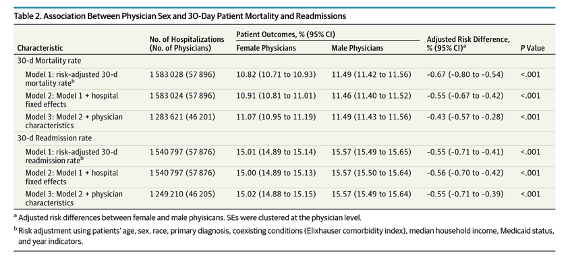Select the -0.43 (-0.57 to -0.28) risk difference
Viewport: 568px width, 264px height.
[465, 117]
